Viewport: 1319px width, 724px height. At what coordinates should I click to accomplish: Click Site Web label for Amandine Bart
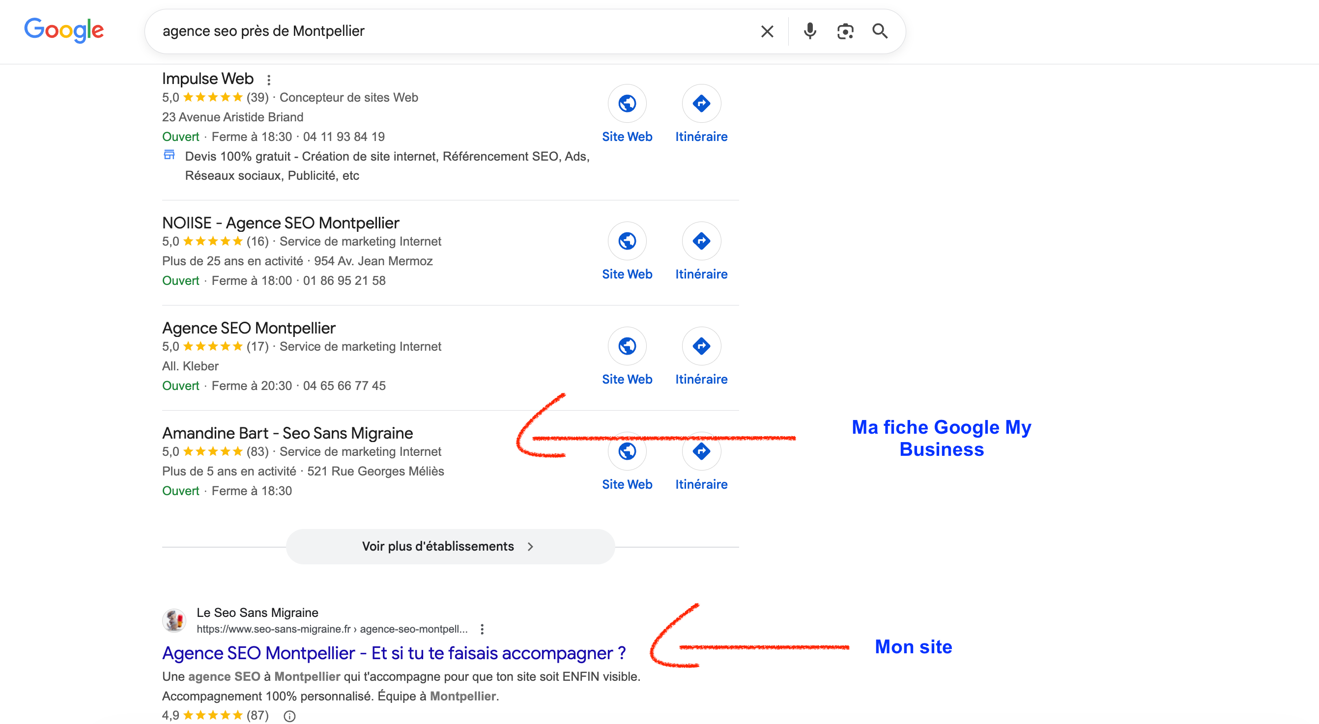point(627,484)
